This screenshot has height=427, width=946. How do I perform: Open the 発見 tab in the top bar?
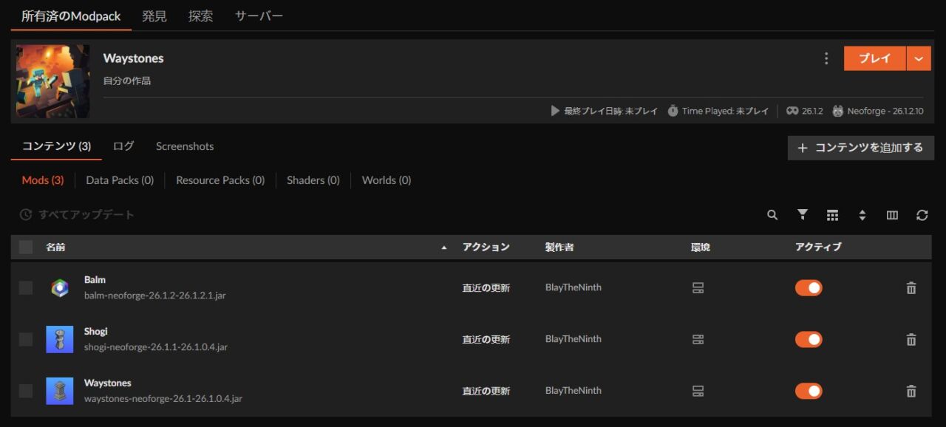click(154, 16)
